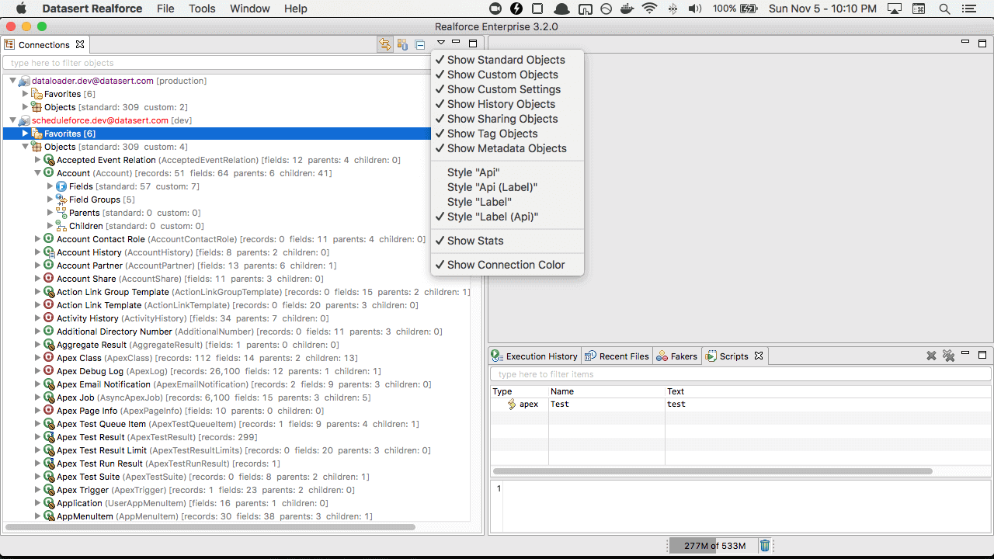
Task: Choose Style "Api (Label)" option
Action: [x=507, y=187]
